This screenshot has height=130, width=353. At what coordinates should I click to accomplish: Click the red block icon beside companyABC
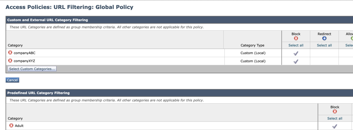pos(10,53)
